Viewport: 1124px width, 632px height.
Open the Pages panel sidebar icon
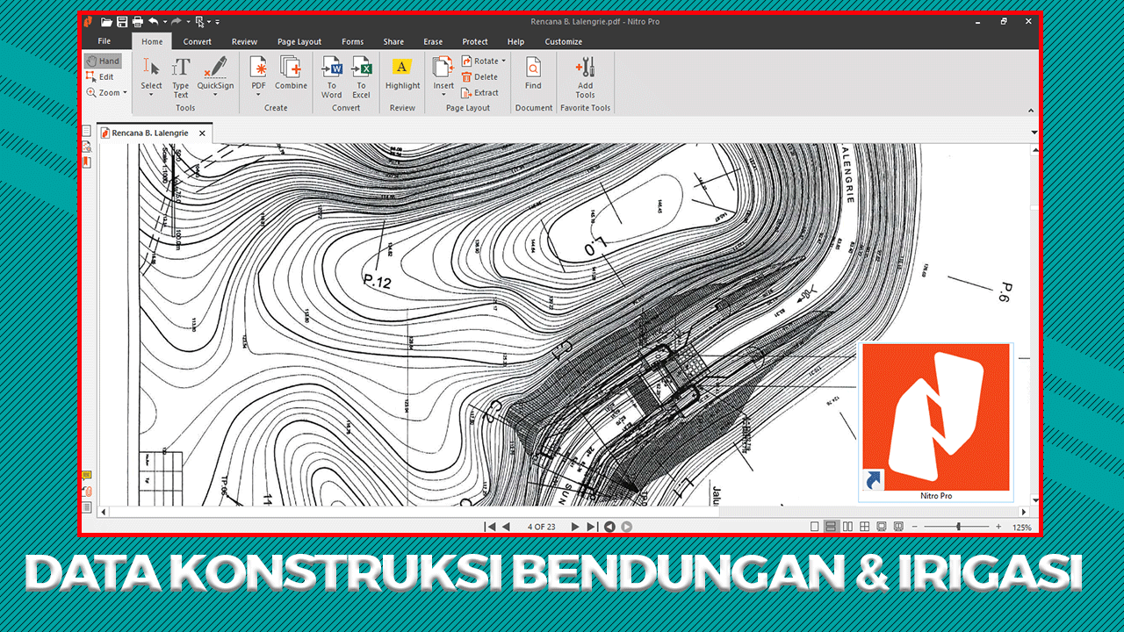point(86,131)
